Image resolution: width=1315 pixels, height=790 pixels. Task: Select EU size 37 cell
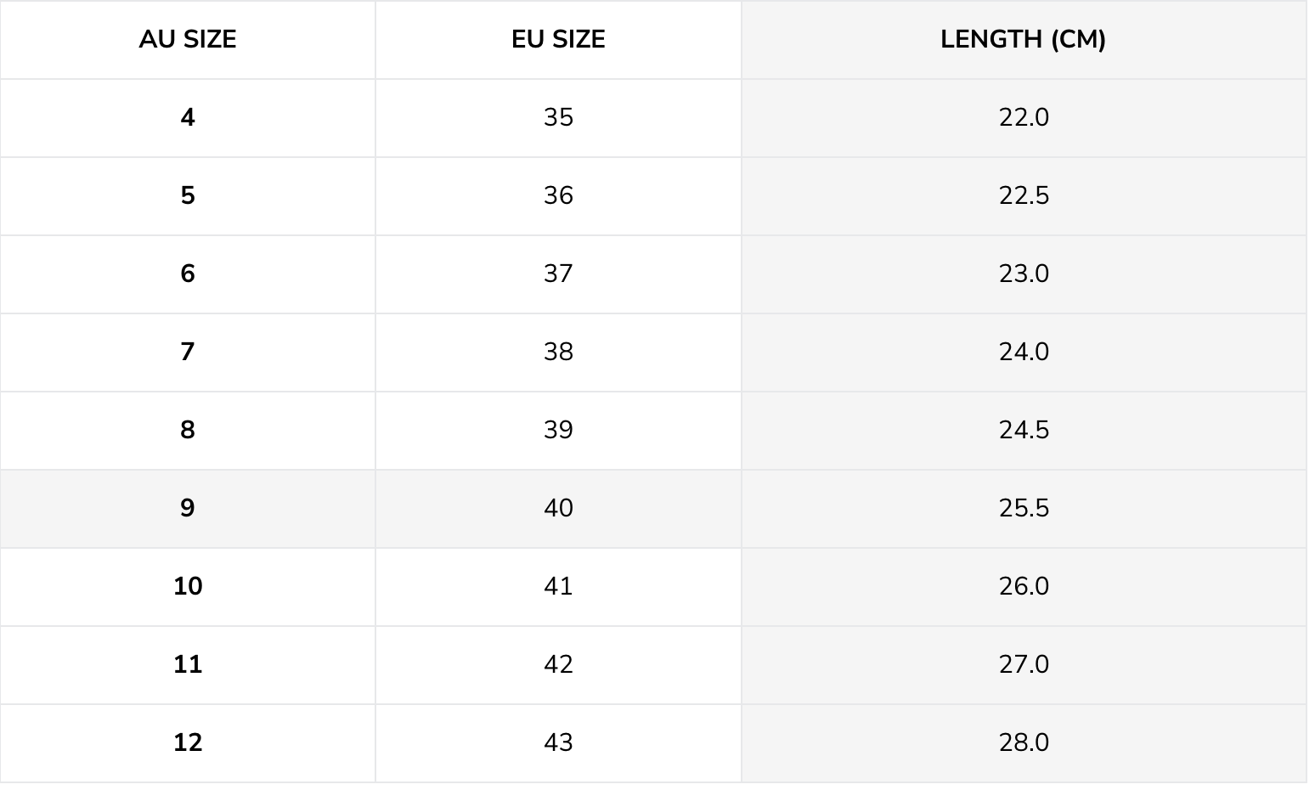pyautogui.click(x=558, y=274)
